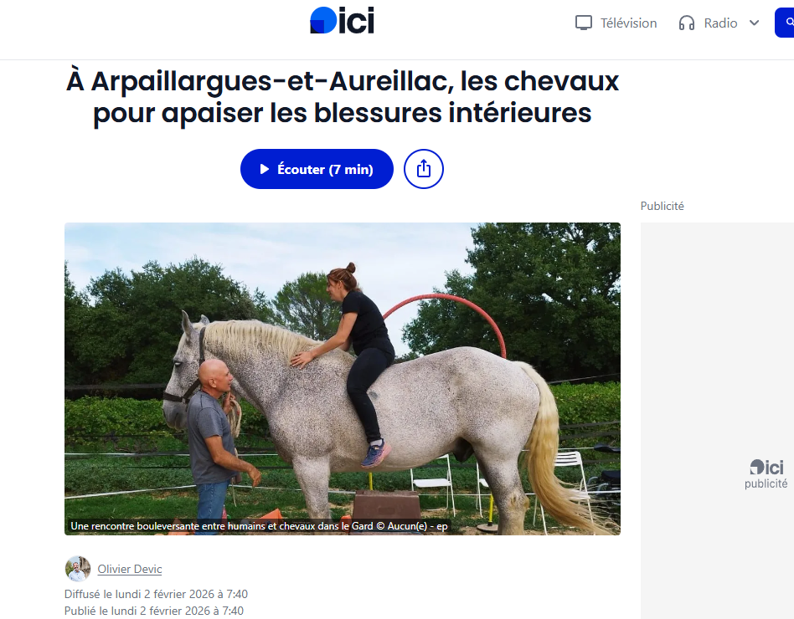Click the blue search button
Screen dimensions: 794x619
[x=785, y=23]
